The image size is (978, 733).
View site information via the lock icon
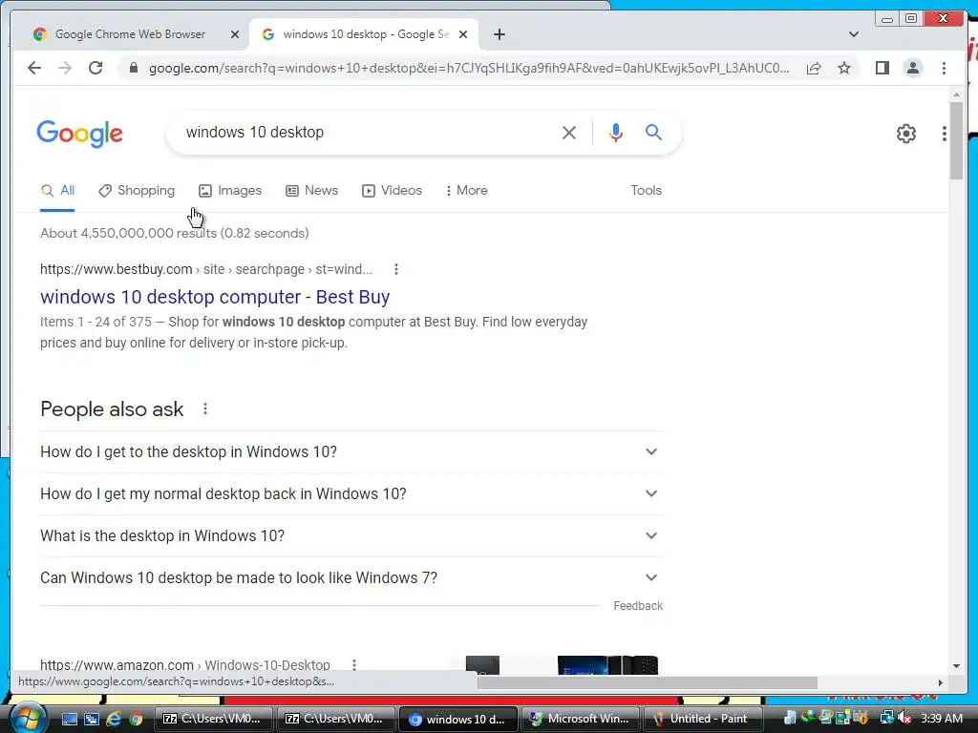pos(134,68)
